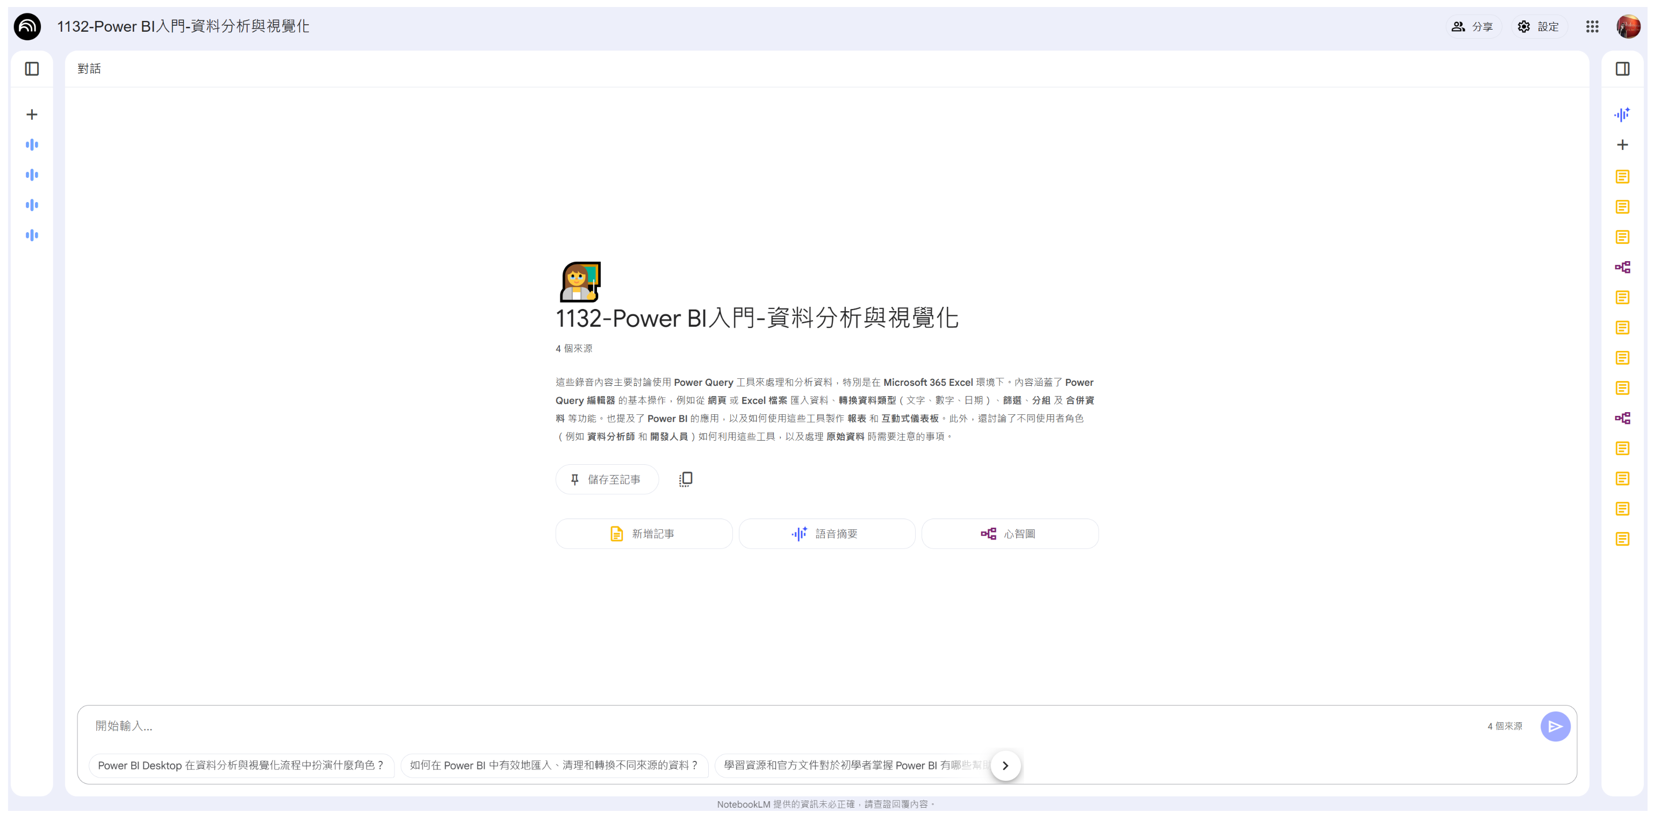1654x820 pixels.
Task: Click the teacher emoji notebook thumbnail
Action: [580, 281]
